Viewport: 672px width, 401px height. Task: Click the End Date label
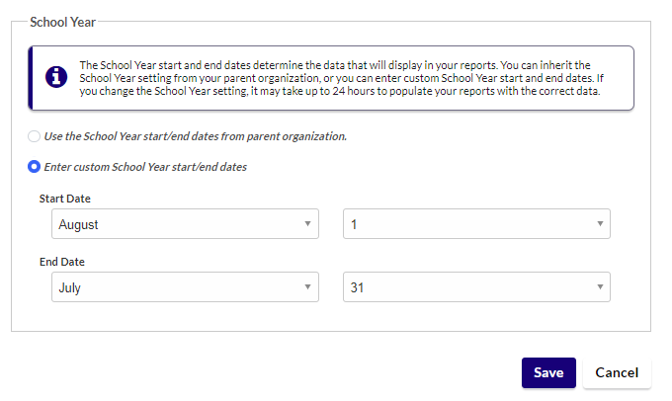62,262
